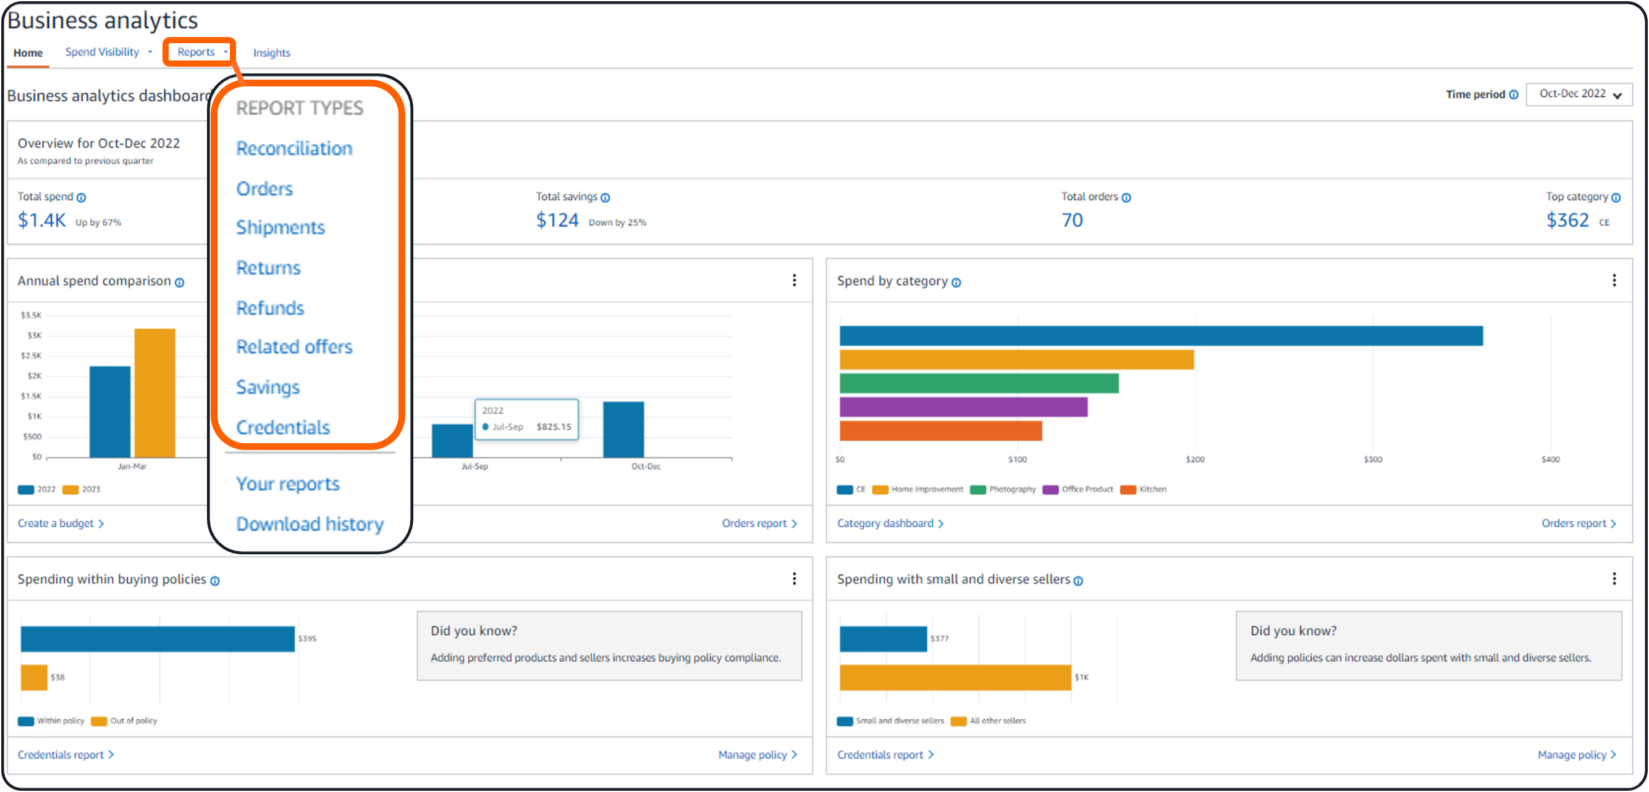
Task: Toggle the Out of policy legend entry
Action: tap(125, 721)
